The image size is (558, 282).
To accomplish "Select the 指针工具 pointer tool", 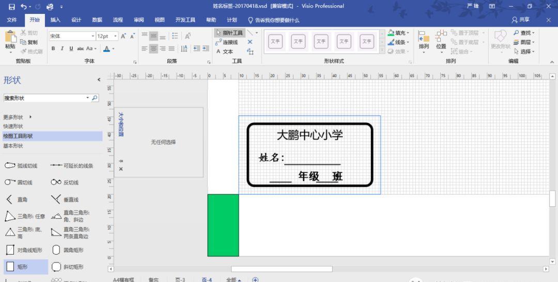I will tap(229, 33).
